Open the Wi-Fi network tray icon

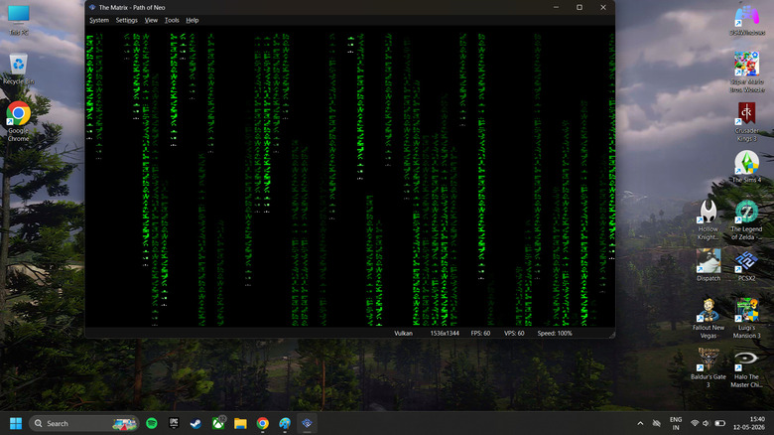(695, 424)
